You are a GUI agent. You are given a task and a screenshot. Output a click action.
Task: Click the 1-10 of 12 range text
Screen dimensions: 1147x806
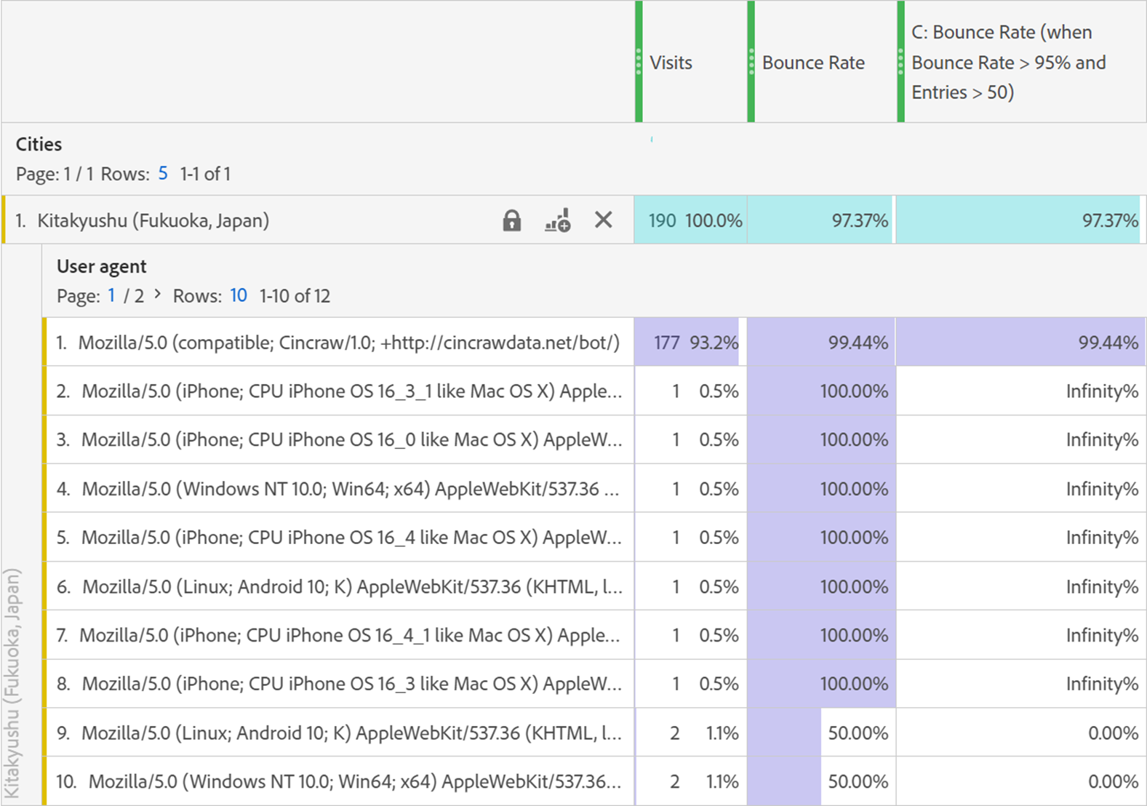[295, 295]
